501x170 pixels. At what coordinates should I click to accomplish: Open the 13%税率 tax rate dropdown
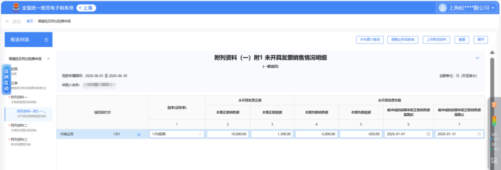click(x=177, y=134)
